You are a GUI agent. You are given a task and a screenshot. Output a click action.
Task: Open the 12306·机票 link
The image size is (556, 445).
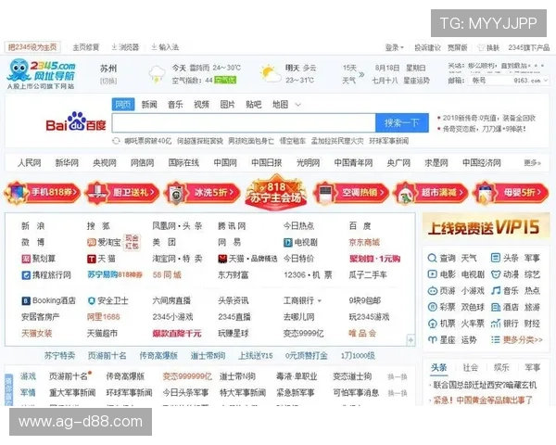pyautogui.click(x=308, y=274)
